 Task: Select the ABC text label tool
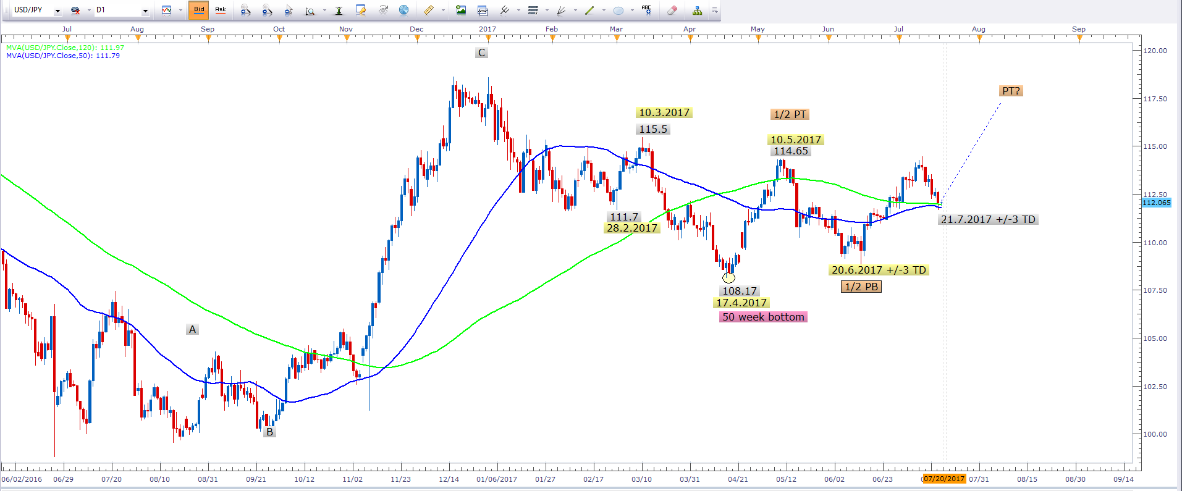tap(646, 10)
